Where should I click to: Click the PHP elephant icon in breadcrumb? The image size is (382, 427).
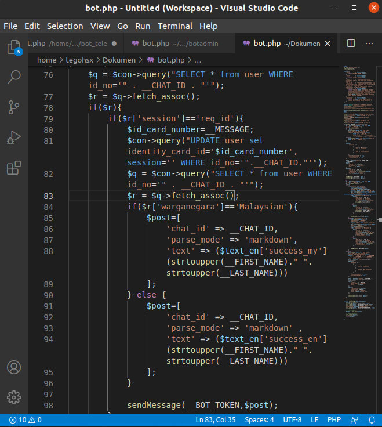click(x=151, y=60)
